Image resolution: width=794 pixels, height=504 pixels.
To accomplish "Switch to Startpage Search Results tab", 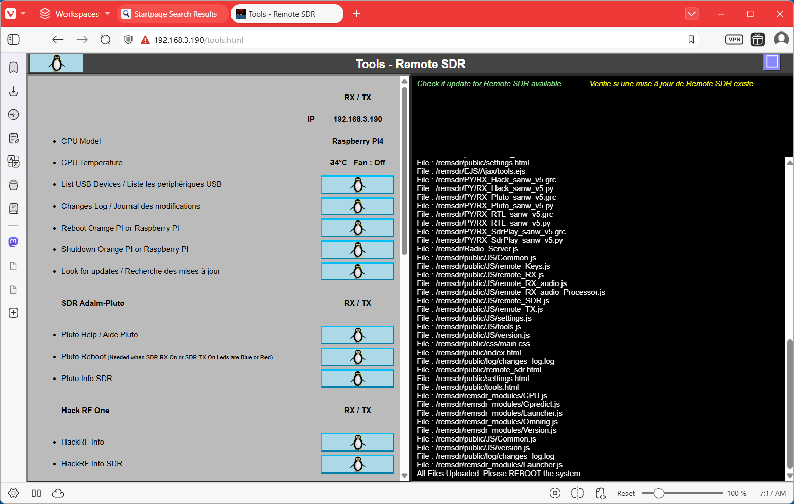I will click(x=173, y=14).
